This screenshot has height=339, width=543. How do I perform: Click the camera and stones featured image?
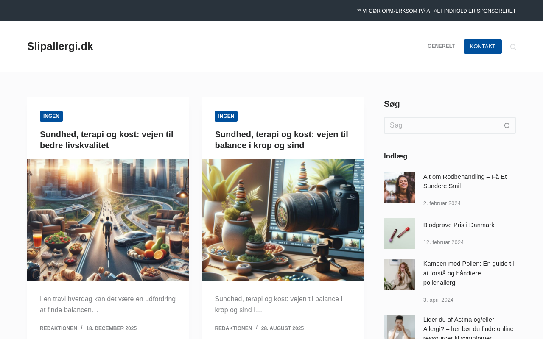[283, 220]
